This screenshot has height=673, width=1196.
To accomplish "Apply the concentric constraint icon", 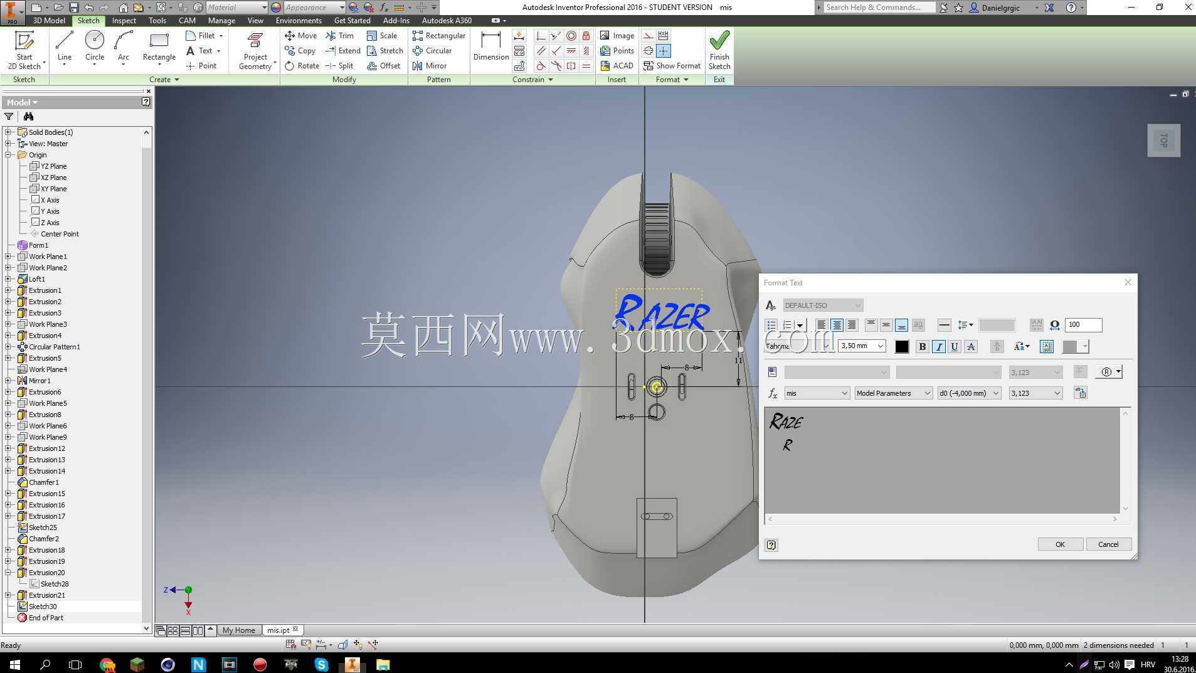I will pyautogui.click(x=571, y=36).
